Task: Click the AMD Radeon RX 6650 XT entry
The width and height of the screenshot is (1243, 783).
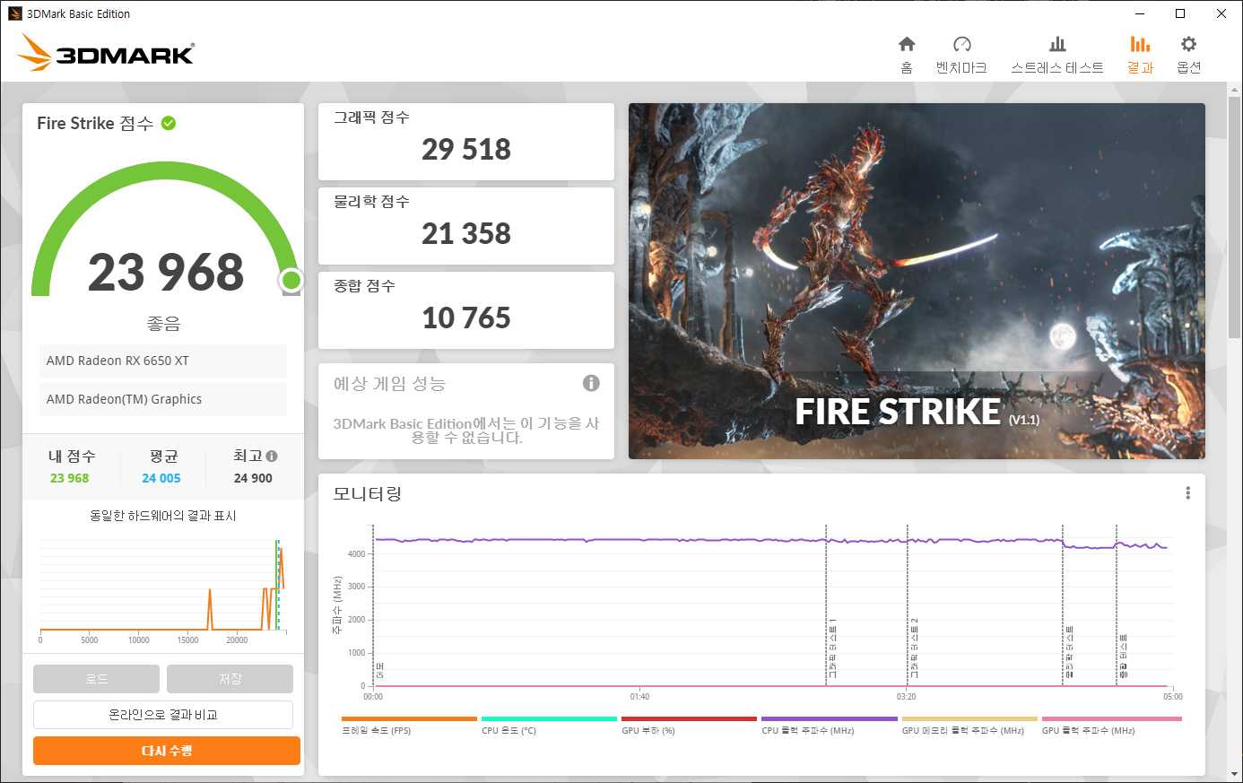Action: (x=163, y=361)
